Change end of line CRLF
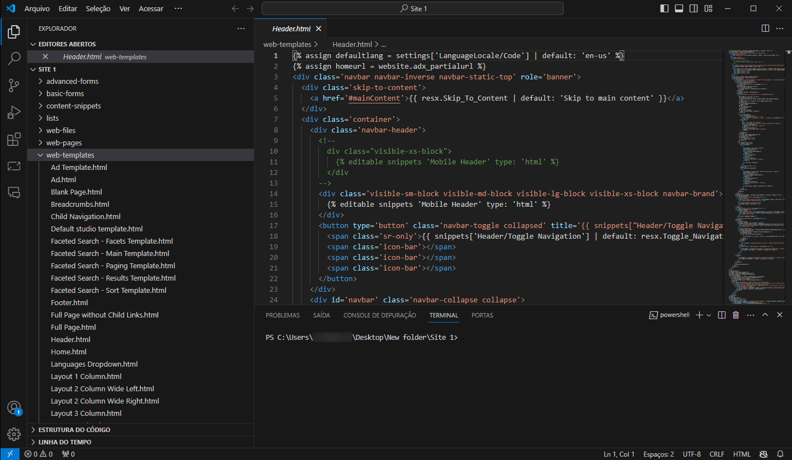 (717, 454)
